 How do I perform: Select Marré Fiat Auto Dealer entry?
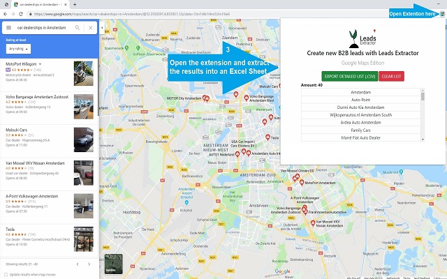tap(360, 137)
